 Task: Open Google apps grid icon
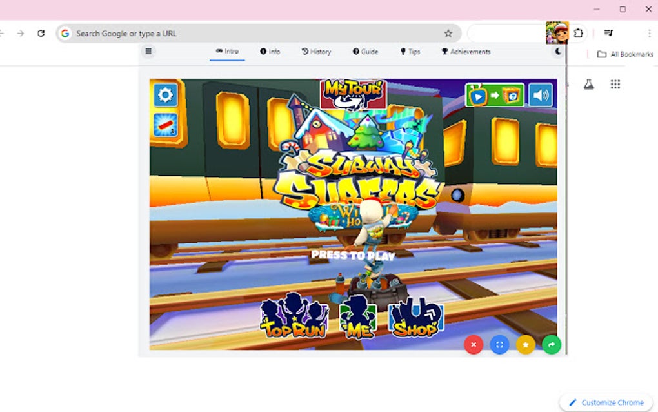coord(615,85)
